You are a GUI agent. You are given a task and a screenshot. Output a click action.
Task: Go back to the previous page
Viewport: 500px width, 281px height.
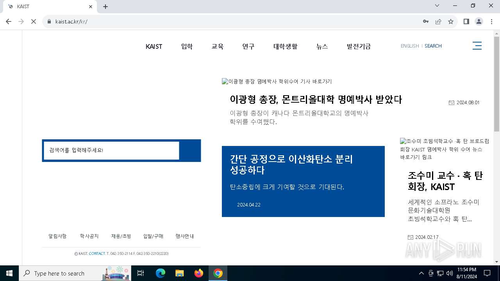click(x=9, y=21)
